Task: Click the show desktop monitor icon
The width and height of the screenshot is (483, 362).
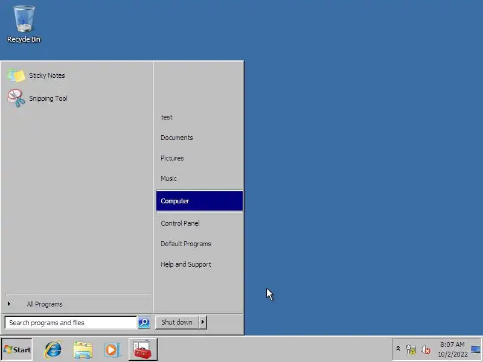Action: tap(476, 349)
